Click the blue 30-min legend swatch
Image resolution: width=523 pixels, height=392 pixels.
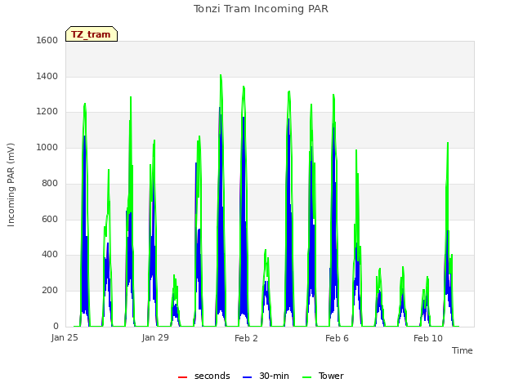[247, 377]
